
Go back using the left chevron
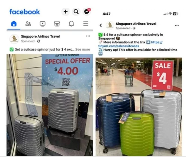click(101, 25)
